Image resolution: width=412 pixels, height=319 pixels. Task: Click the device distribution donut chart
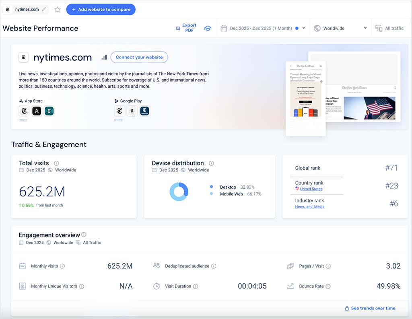click(179, 191)
